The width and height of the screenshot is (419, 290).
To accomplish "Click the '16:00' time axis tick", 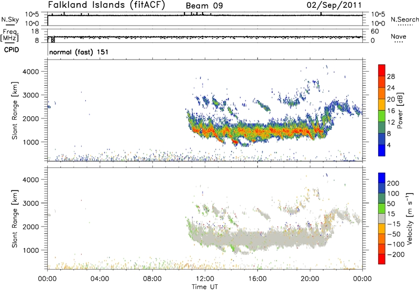I will coord(257,279).
